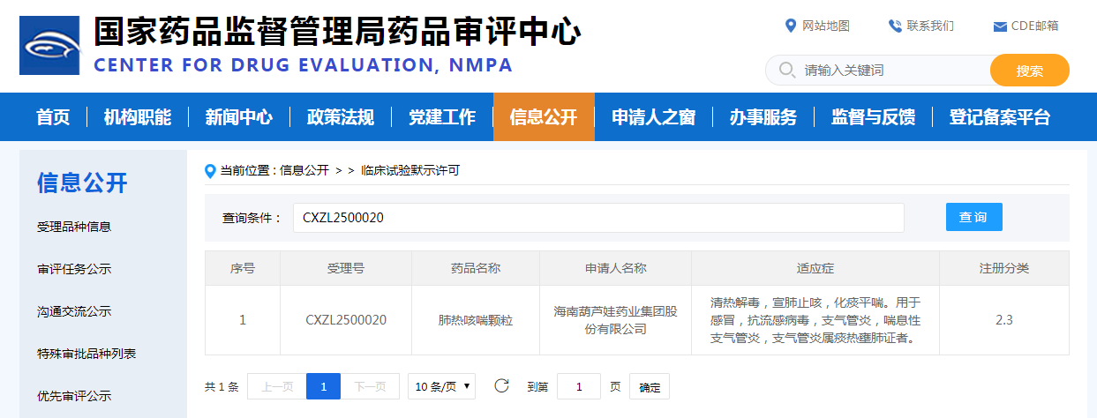Click the CDE mailbox envelope icon
The height and width of the screenshot is (418, 1097).
coord(1000,26)
